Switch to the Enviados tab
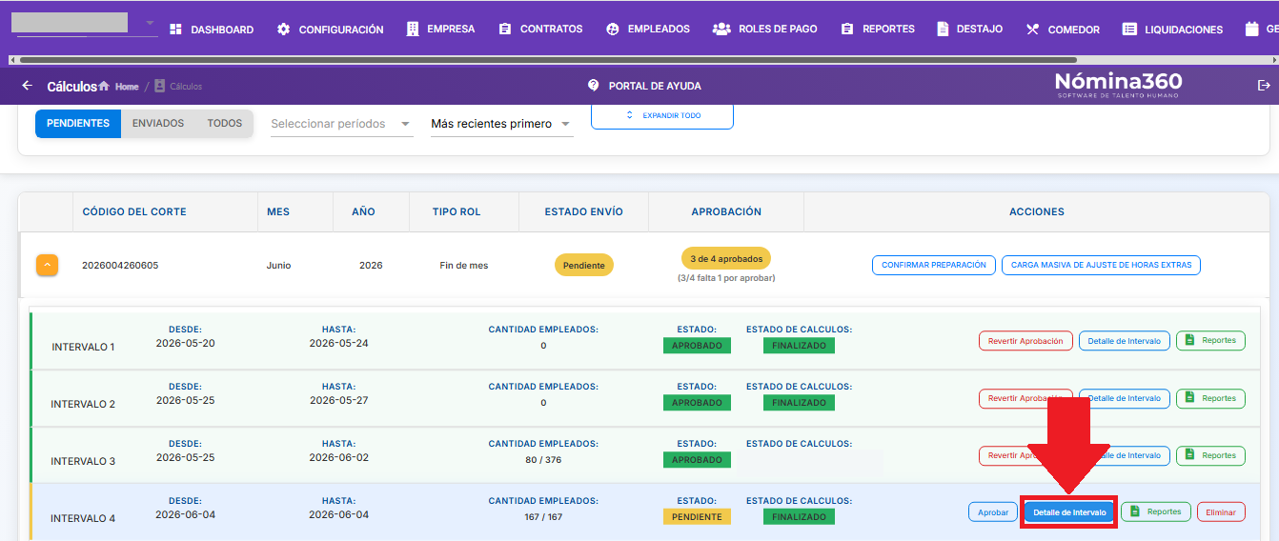 (x=158, y=124)
